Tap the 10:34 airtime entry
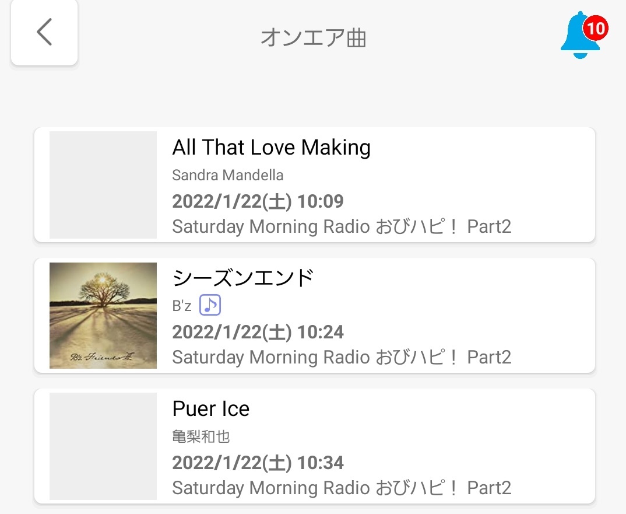This screenshot has height=514, width=626. (x=258, y=463)
